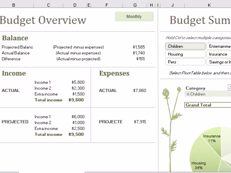The height and width of the screenshot is (173, 231).
Task: Click the (Actual minus expenses) description
Action: [78, 53]
